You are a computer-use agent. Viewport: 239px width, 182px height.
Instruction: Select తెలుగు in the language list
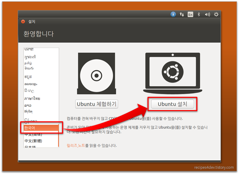(x=41, y=68)
